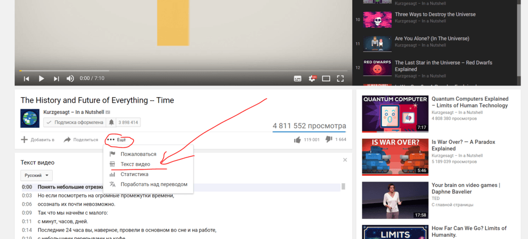Select transcript line 'Так что мы начнём с малого'
The height and width of the screenshot is (239, 528).
pos(181,213)
